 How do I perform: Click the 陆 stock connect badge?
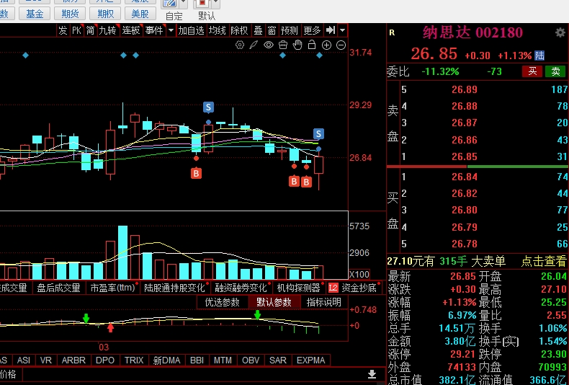pyautogui.click(x=539, y=56)
